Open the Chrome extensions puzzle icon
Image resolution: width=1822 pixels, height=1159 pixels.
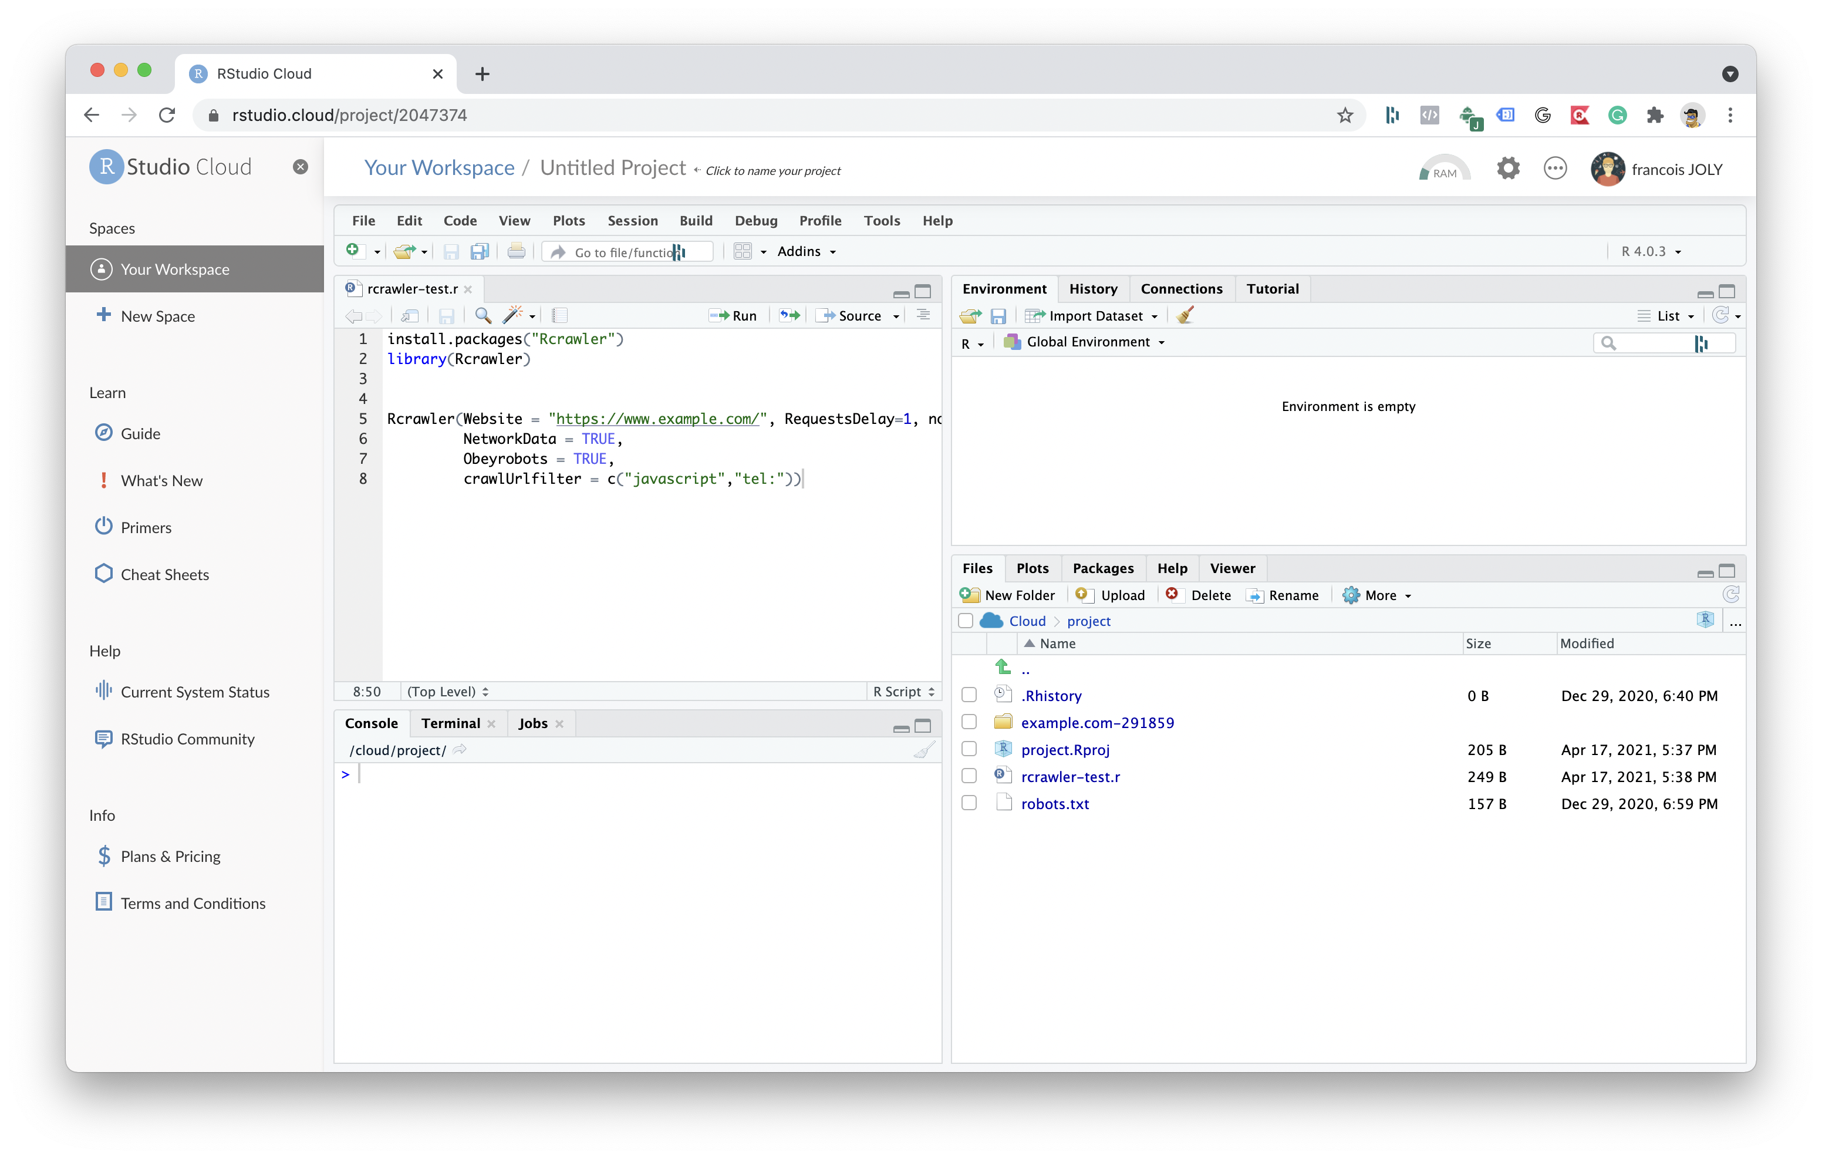pyautogui.click(x=1655, y=115)
